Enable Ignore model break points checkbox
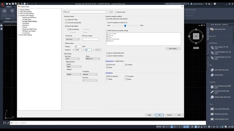Image resolution: width=234 pixels, height=131 pixels. (107, 53)
